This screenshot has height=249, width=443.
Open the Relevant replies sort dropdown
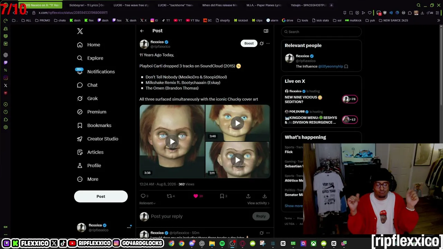point(147,203)
